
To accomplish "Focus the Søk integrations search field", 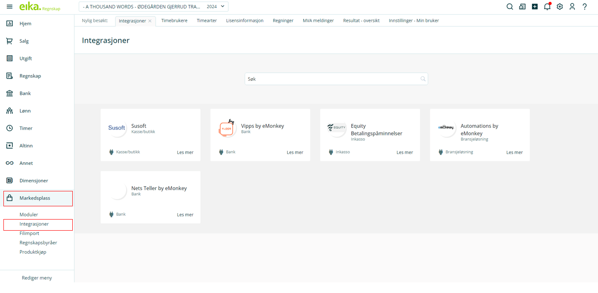I will [332, 79].
